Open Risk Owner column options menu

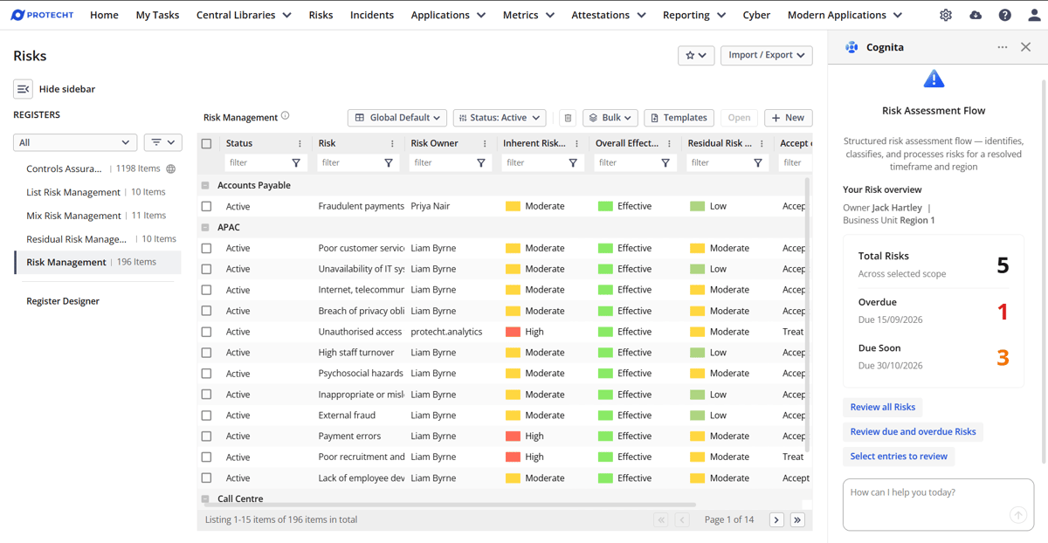click(x=485, y=143)
